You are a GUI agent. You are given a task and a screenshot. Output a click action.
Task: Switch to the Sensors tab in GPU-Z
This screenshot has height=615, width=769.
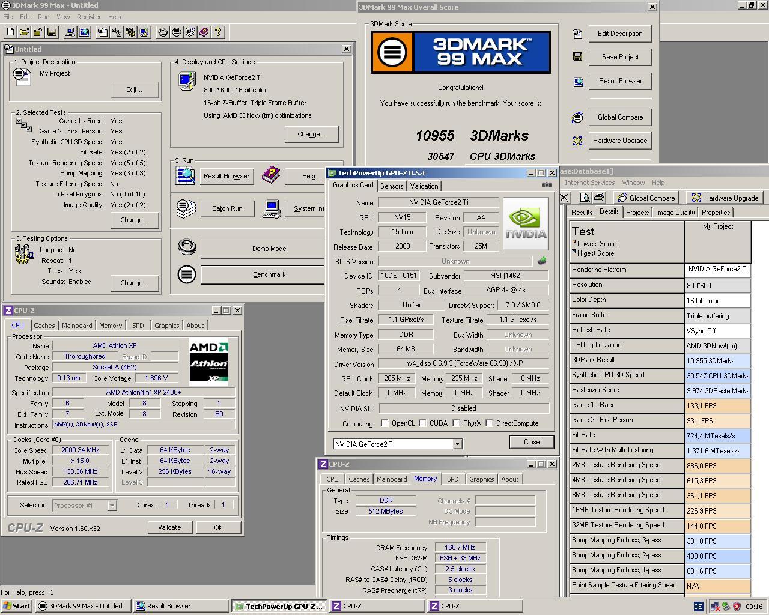point(392,186)
